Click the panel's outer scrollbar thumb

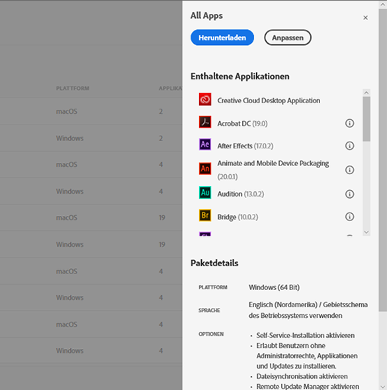pos(382,160)
